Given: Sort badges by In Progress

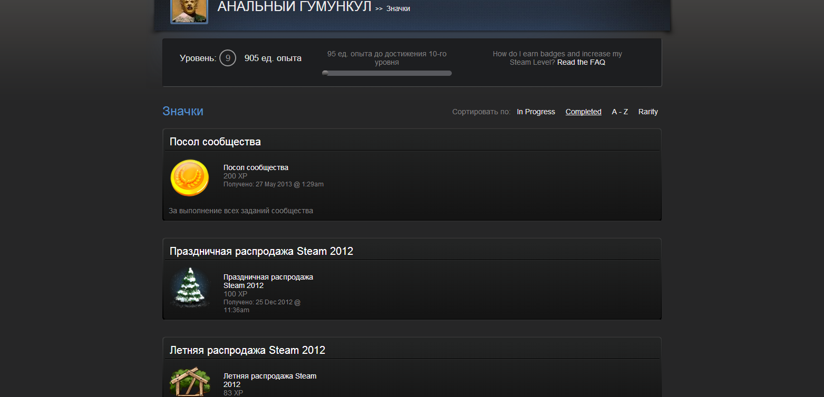Looking at the screenshot, I should click(536, 112).
